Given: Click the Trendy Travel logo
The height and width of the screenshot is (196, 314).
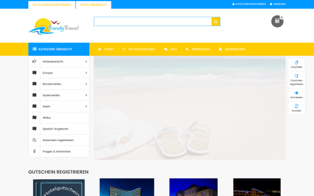Looking at the screenshot, I should tap(54, 26).
